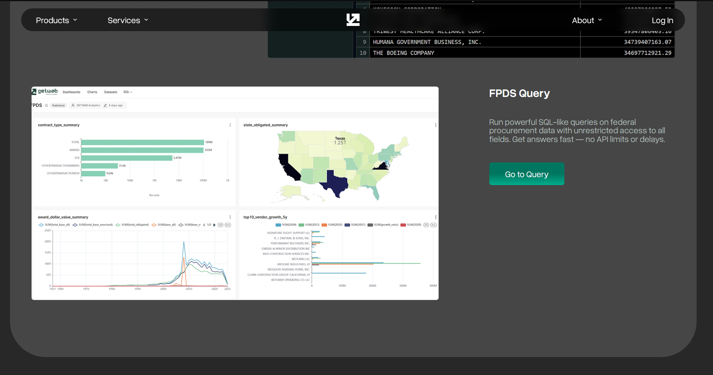This screenshot has width=713, height=375.
Task: Click the Go to Query button
Action: tap(526, 174)
